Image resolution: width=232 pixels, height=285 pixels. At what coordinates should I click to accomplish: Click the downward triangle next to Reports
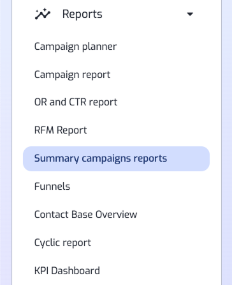pyautogui.click(x=190, y=14)
